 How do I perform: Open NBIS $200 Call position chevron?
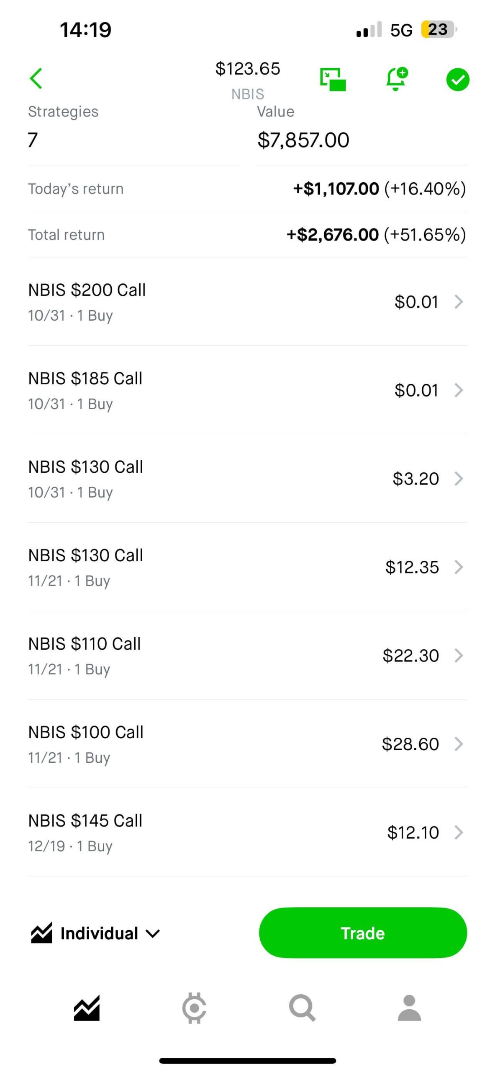click(459, 302)
